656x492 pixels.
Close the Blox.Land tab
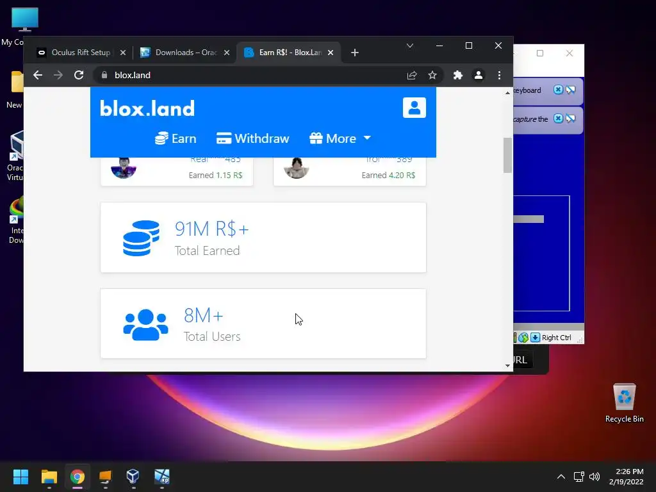click(x=331, y=53)
